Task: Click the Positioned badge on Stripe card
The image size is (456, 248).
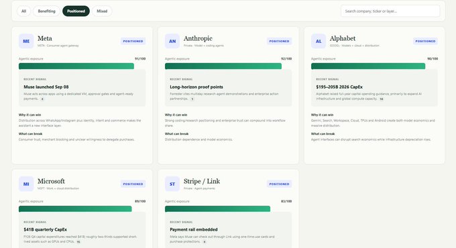Action: [279, 184]
